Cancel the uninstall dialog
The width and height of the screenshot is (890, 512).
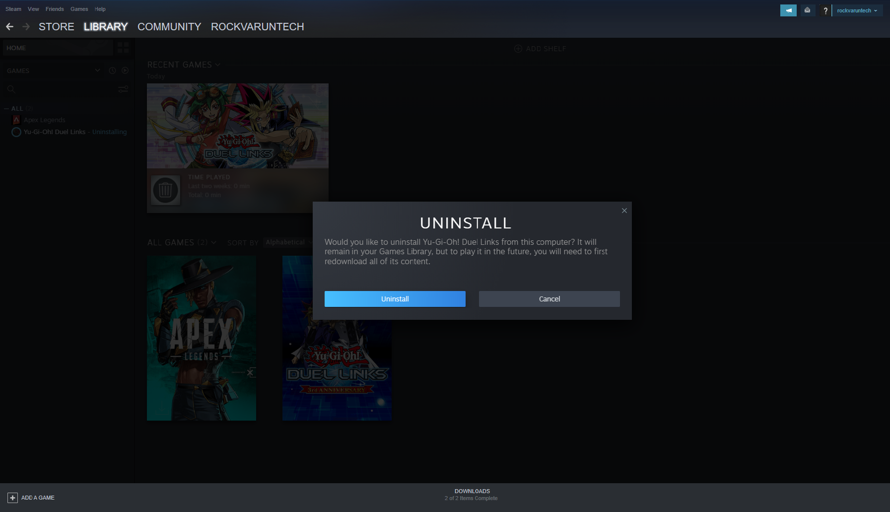[549, 298]
